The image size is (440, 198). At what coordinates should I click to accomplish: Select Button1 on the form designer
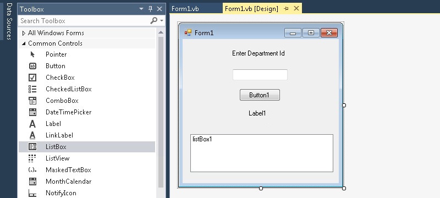click(260, 95)
